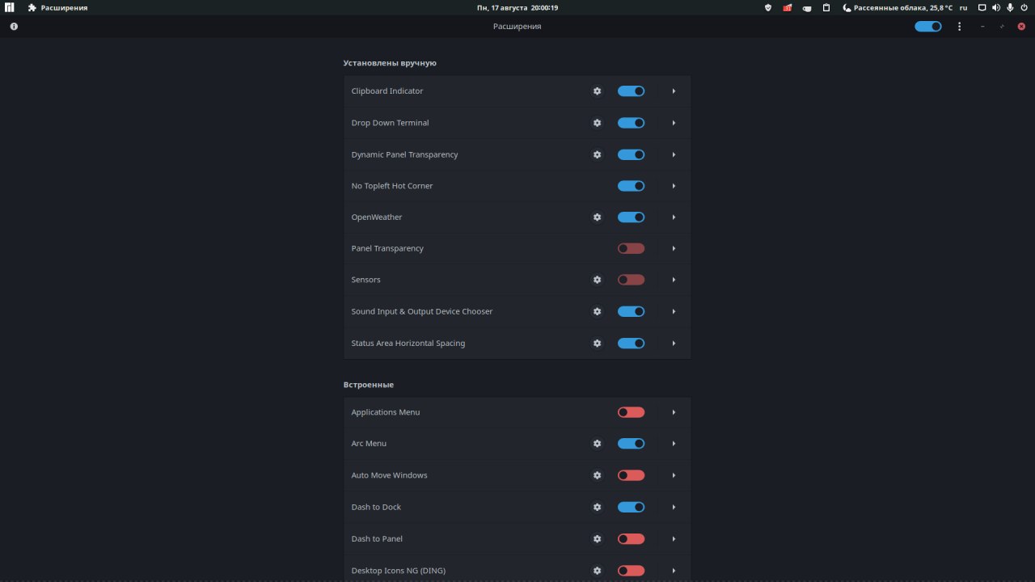Screen dimensions: 1035x582
Task: Expand Auto Move Windows details arrow
Action: pyautogui.click(x=674, y=475)
